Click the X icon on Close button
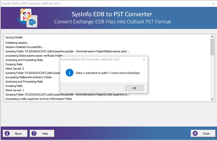 pyautogui.click(x=195, y=133)
